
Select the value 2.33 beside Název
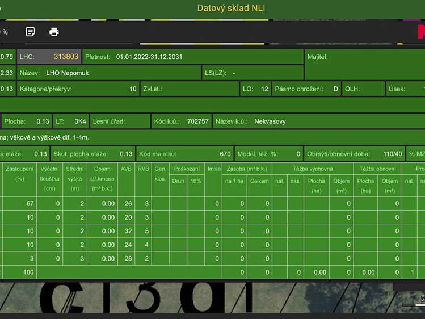6,73
